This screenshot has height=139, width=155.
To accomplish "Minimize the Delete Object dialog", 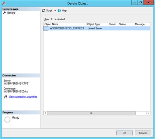I will 134,3.
